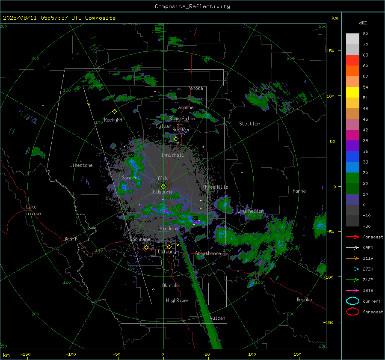Screen dimensions: 385x360
Task: Click the Okotoks city label
Action: [x=171, y=286]
